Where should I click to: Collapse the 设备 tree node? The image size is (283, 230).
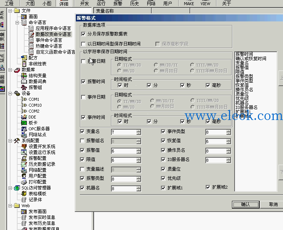point(10,93)
